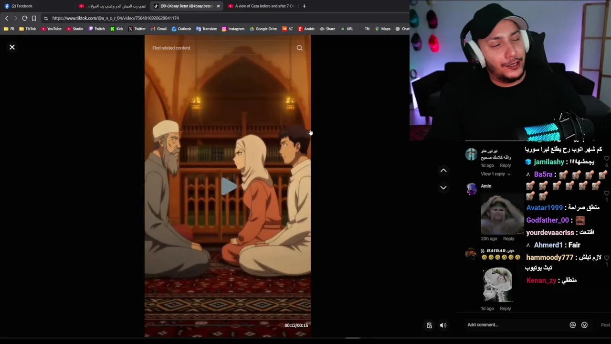Open the Arabic bookmark
Image resolution: width=611 pixels, height=344 pixels.
point(306,29)
